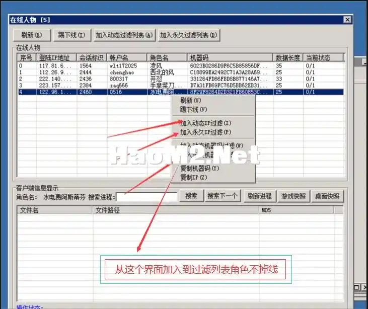368x309 pixels.
Task: Choose 复制机器码(Y) from context menu
Action: tap(199, 168)
